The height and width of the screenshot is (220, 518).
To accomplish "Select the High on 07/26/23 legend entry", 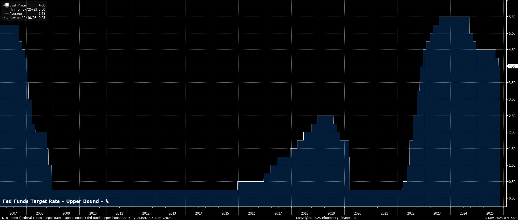I will (23, 9).
